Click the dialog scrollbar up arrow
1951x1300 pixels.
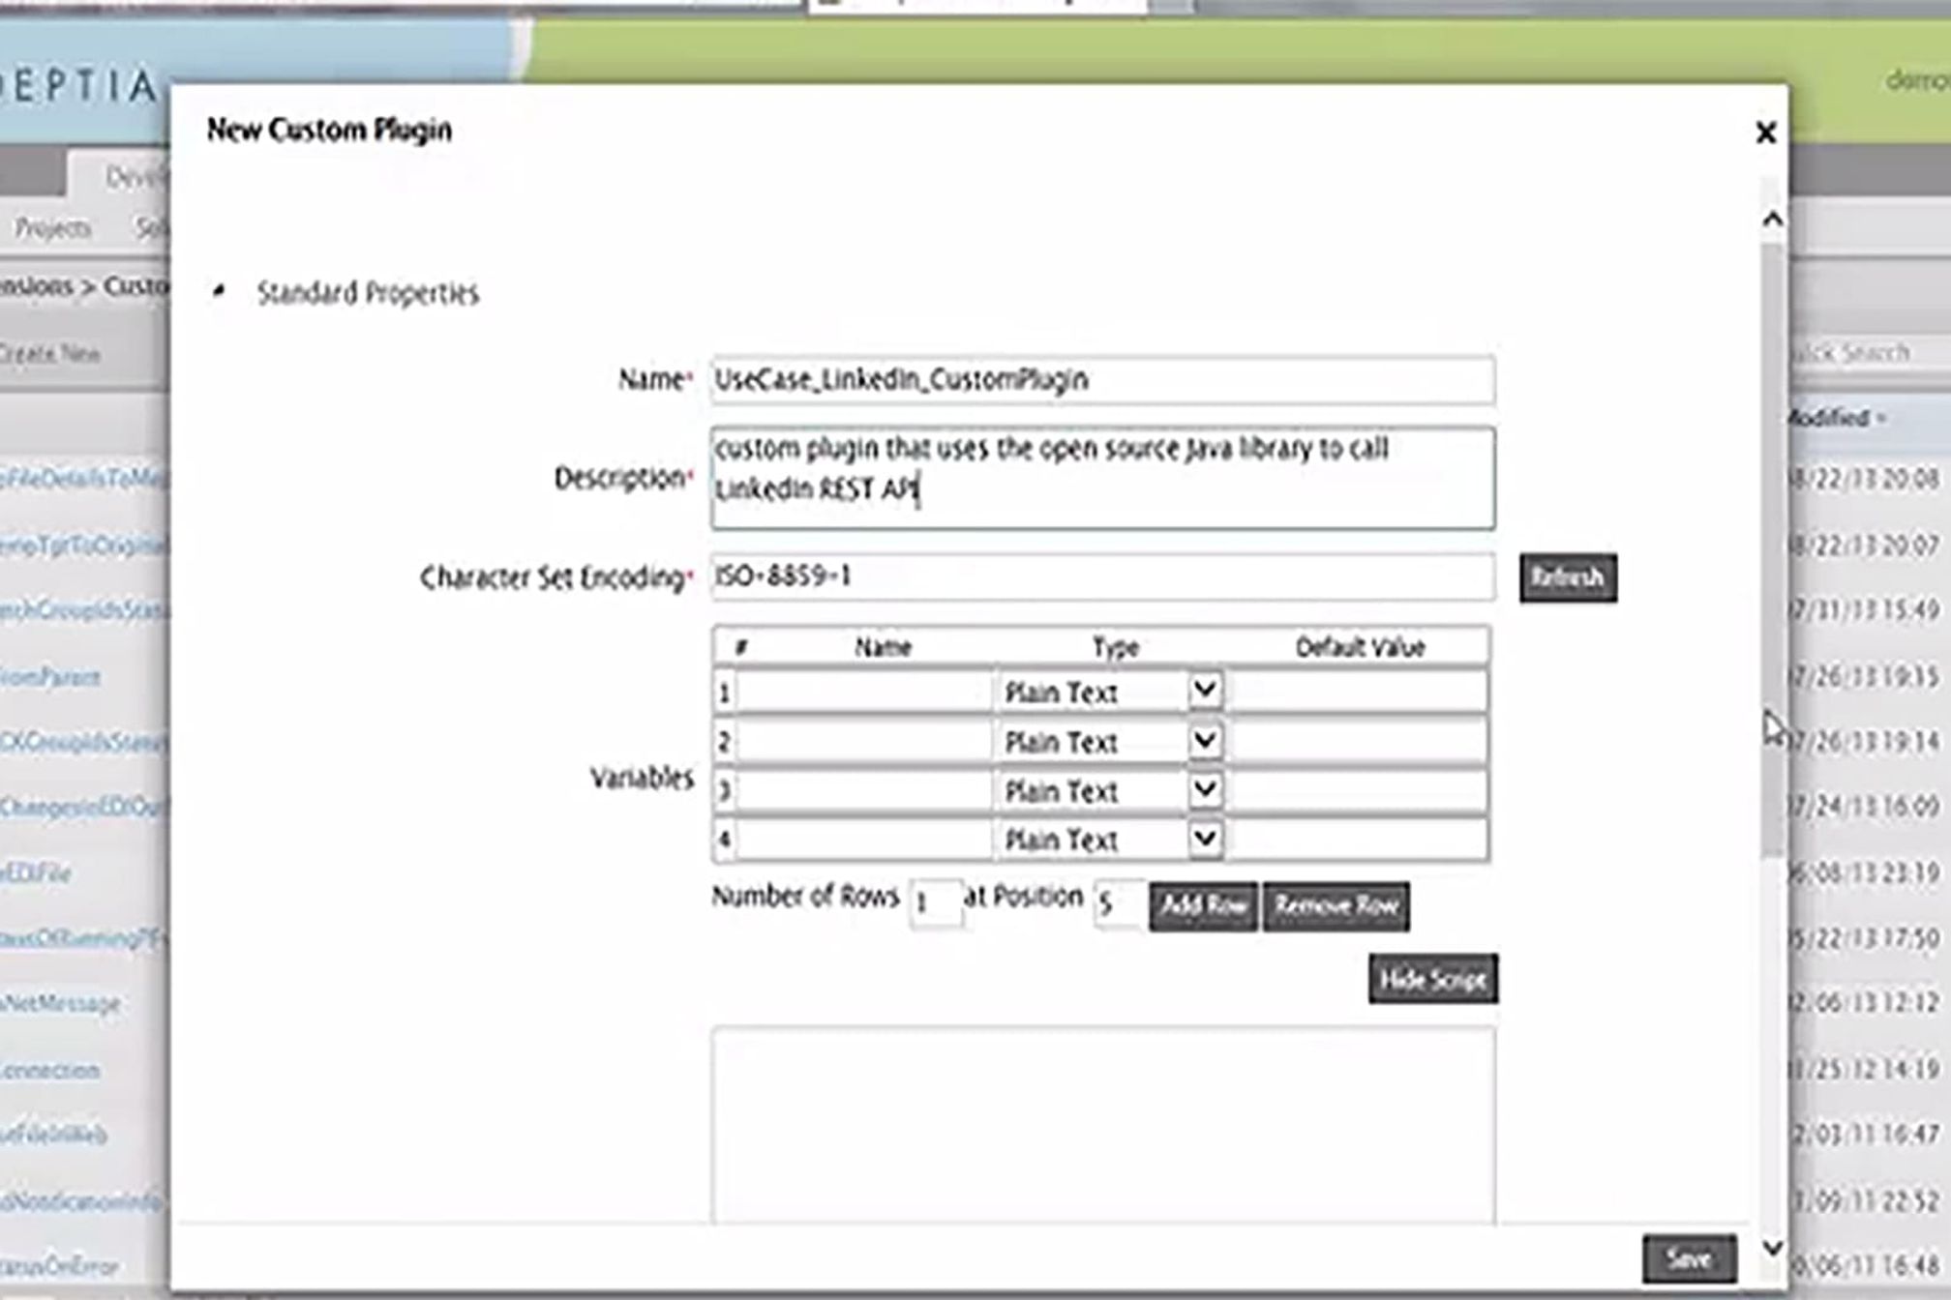pos(1772,220)
